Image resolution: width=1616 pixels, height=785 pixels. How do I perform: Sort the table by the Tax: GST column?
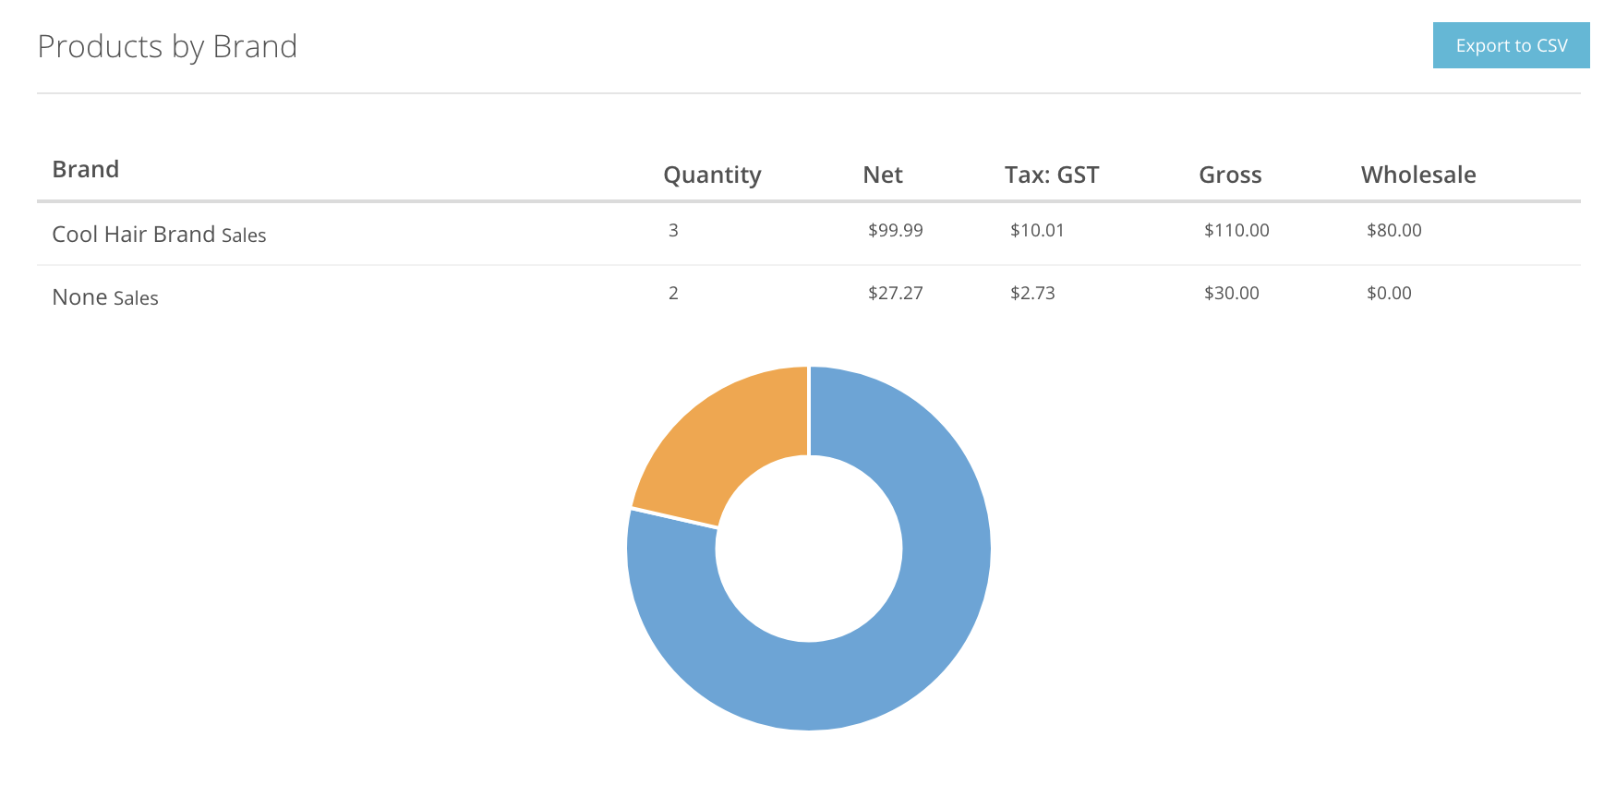[1051, 175]
